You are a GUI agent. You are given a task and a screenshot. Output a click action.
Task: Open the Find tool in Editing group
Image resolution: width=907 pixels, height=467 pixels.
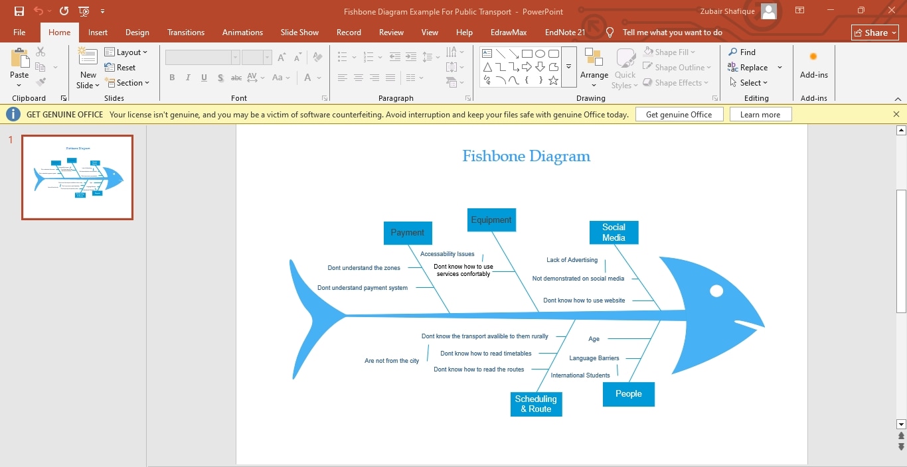tap(747, 52)
